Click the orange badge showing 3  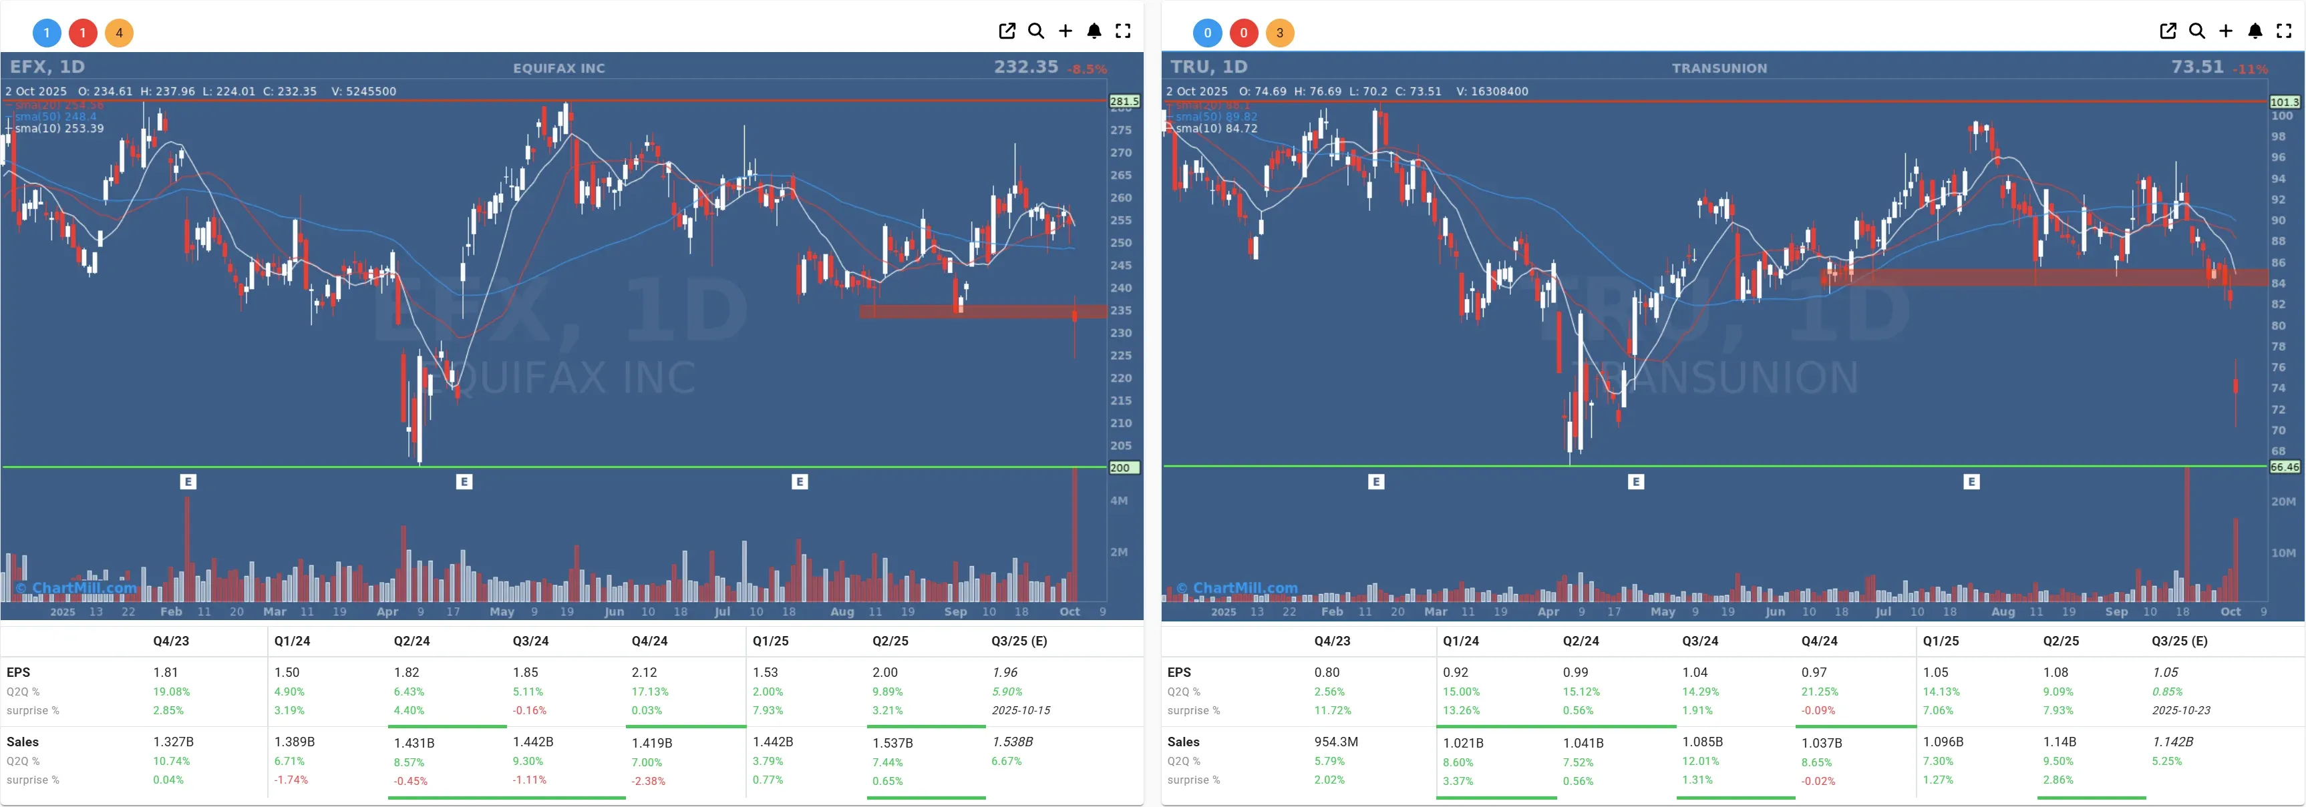[1280, 33]
